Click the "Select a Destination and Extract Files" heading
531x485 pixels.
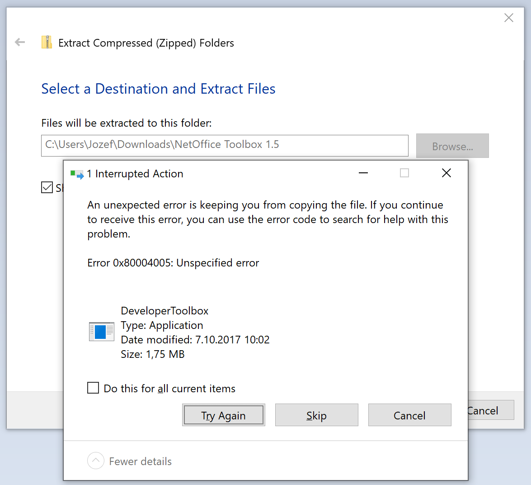158,89
